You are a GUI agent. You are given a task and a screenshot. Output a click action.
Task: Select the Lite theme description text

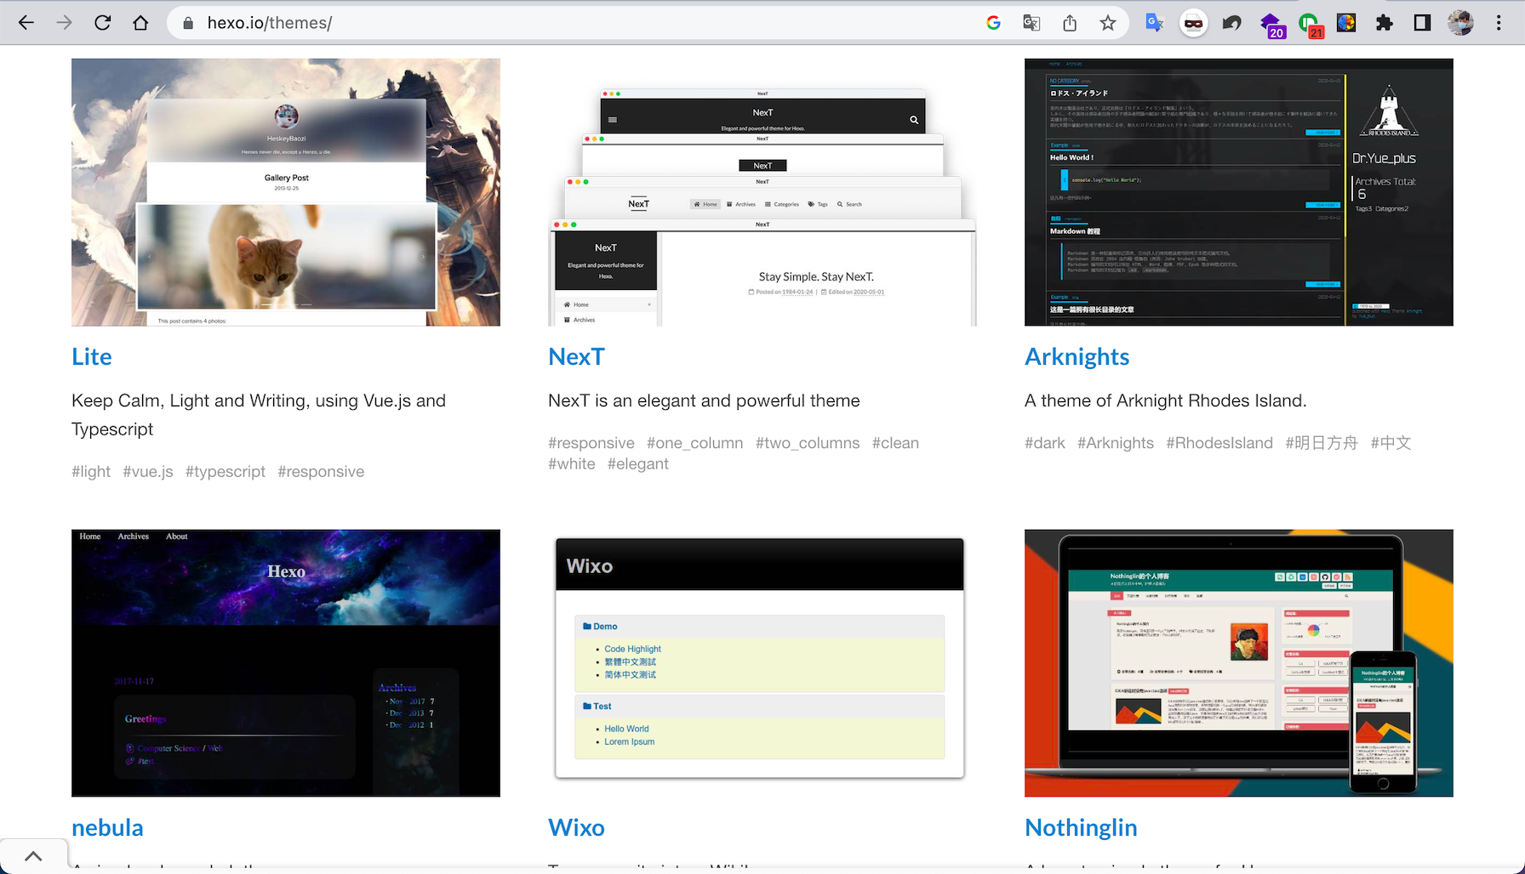(x=259, y=415)
